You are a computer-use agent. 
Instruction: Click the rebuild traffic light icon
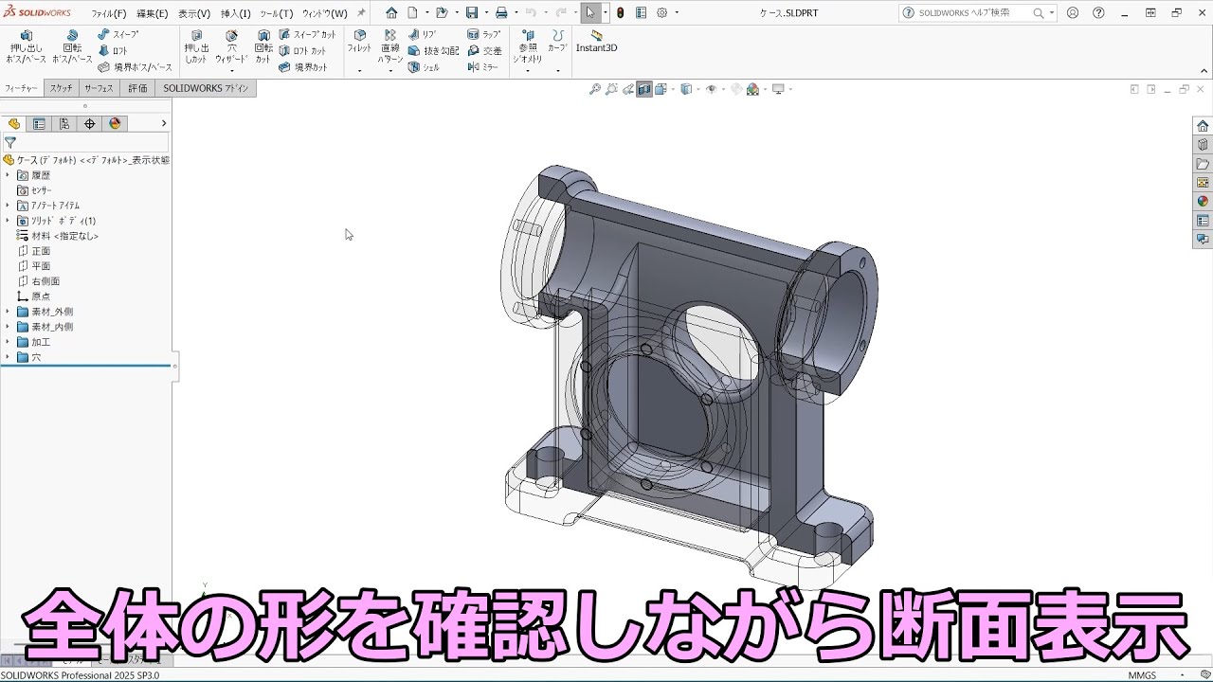coord(620,13)
